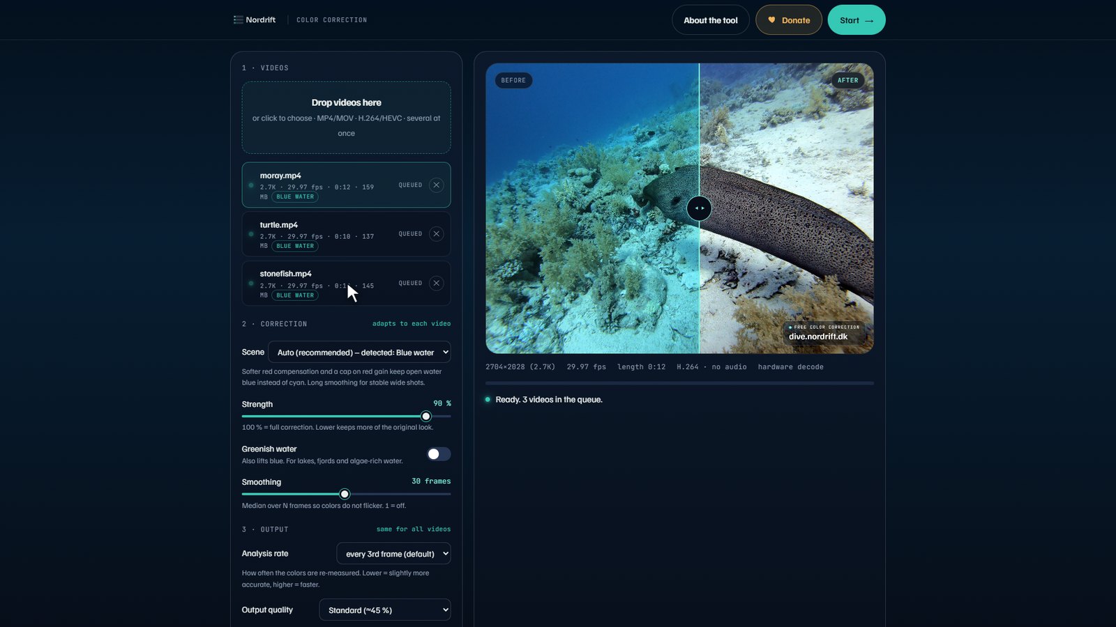This screenshot has height=627, width=1116.
Task: Click the 'same for all videos' text
Action: (x=414, y=529)
